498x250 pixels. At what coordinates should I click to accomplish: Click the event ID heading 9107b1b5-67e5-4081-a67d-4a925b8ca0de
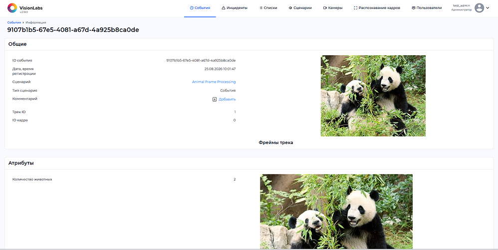coord(73,30)
